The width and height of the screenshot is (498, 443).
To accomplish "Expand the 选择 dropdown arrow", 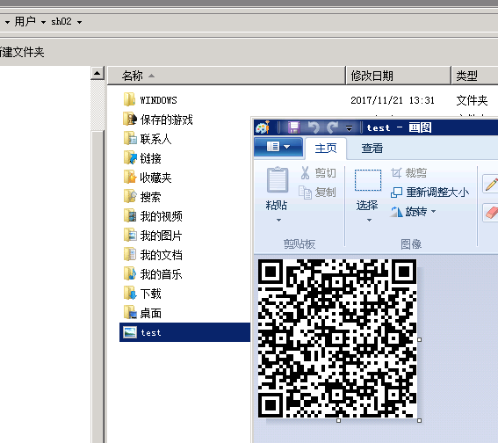I will coord(369,220).
